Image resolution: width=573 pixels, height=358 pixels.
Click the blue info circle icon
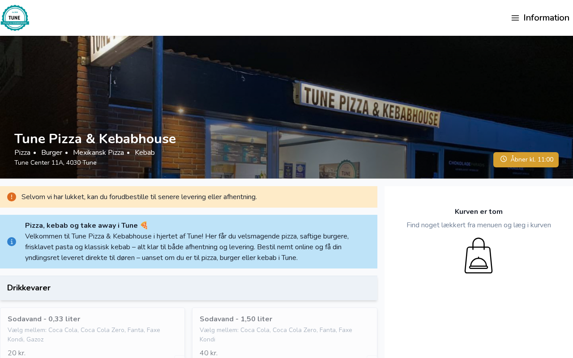[12, 242]
